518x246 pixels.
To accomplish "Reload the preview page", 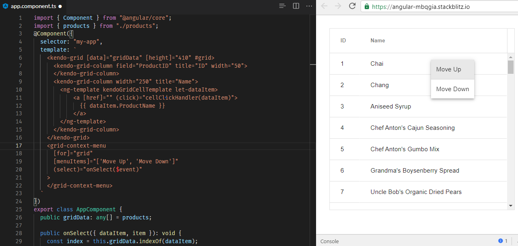I will coord(352,6).
